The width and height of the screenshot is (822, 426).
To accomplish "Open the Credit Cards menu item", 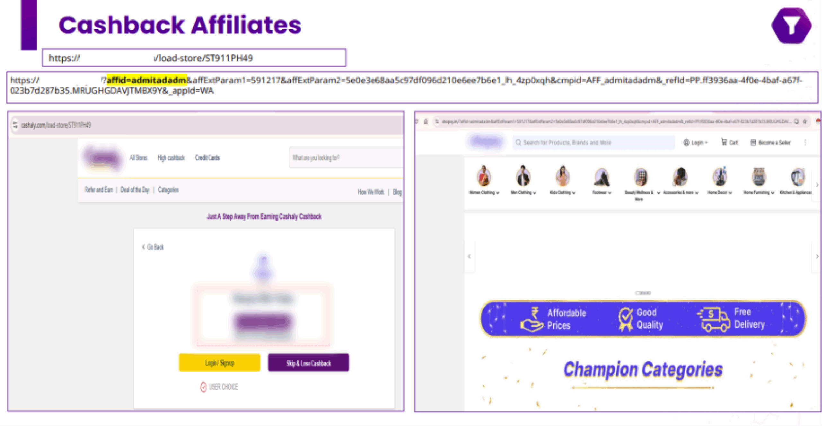I will 207,158.
